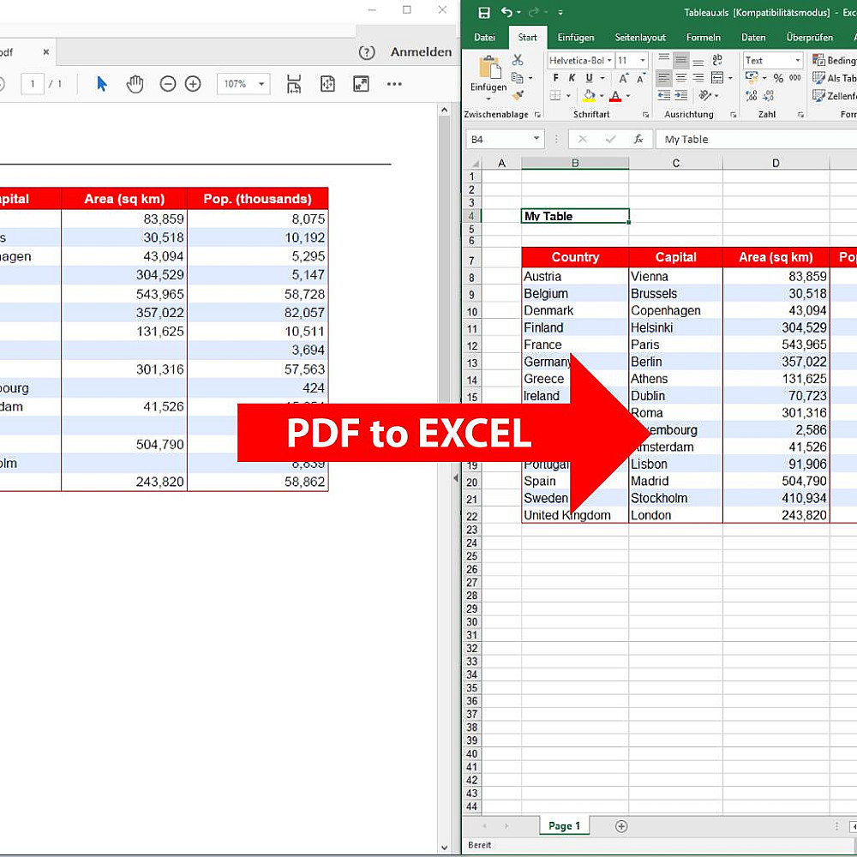
Task: Open the Datei tab
Action: tap(484, 38)
